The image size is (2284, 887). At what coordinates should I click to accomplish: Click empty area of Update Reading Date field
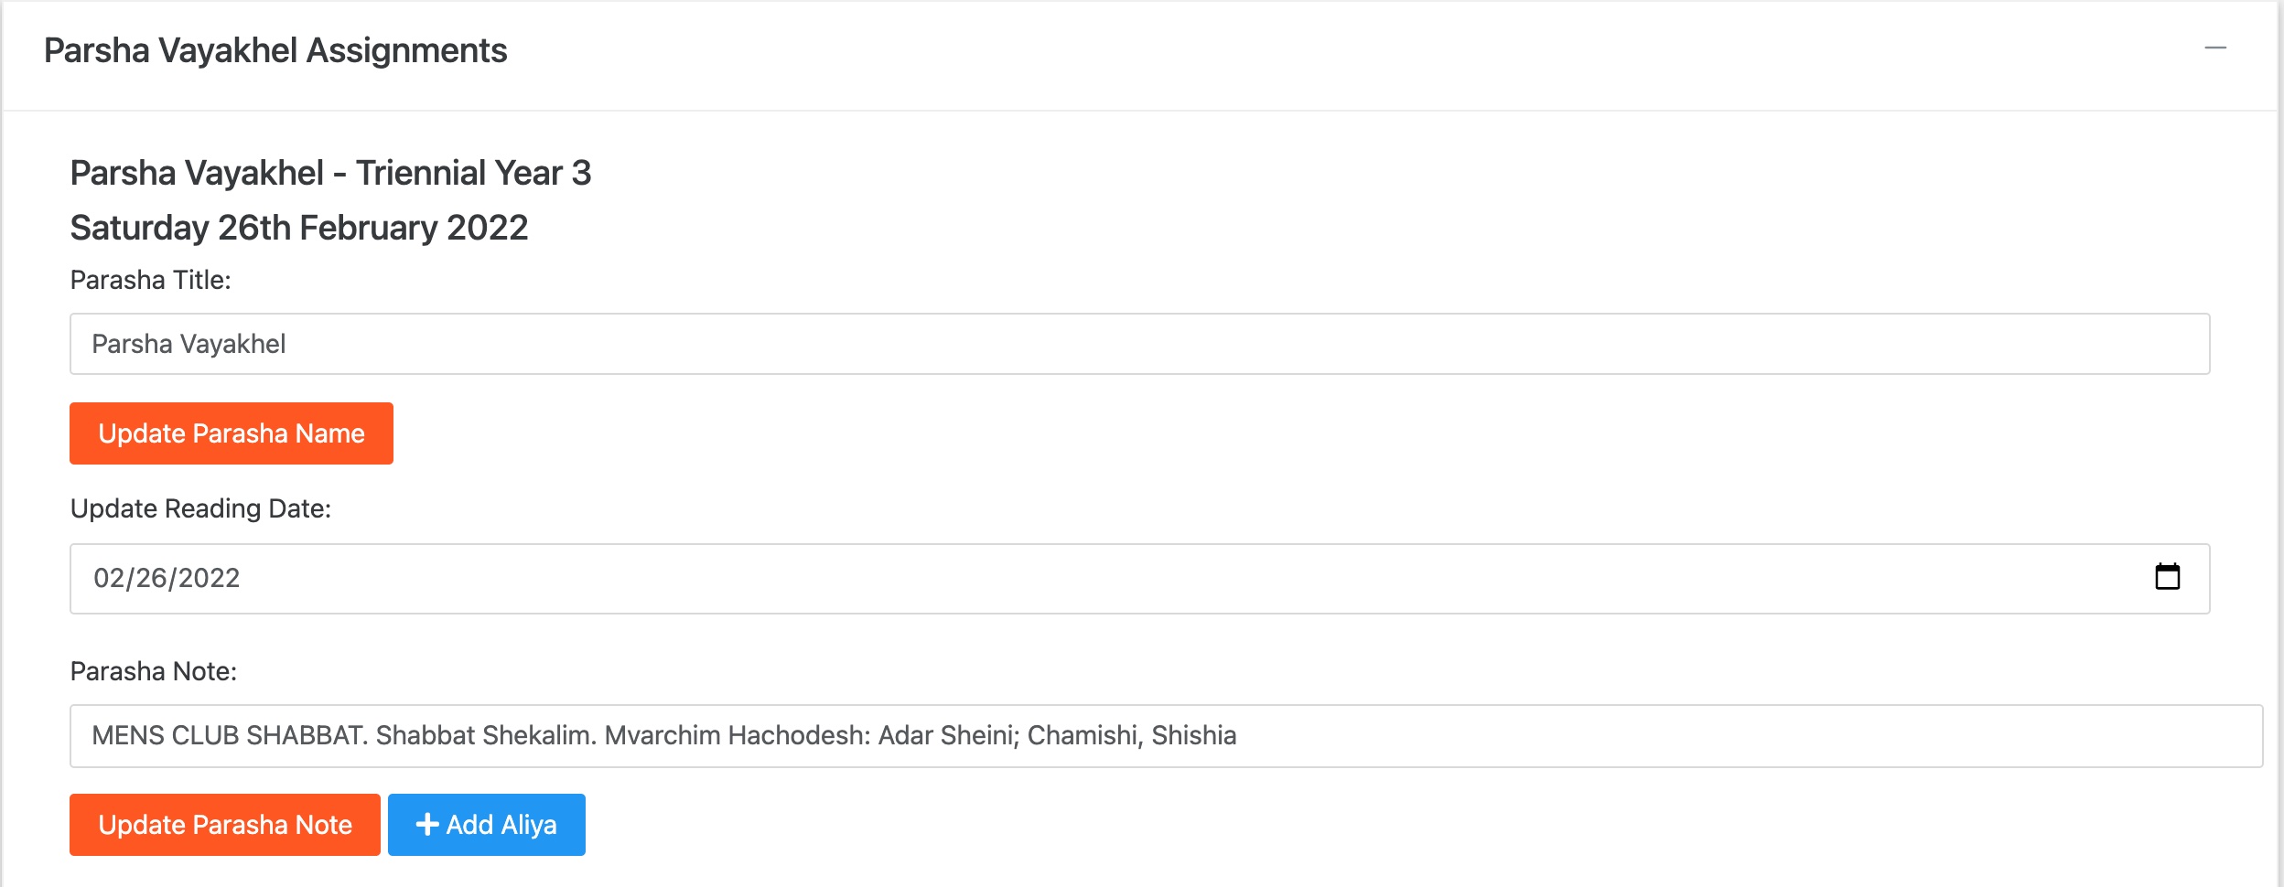click(1190, 579)
